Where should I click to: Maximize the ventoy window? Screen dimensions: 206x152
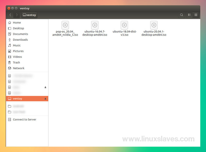[x=16, y=8]
